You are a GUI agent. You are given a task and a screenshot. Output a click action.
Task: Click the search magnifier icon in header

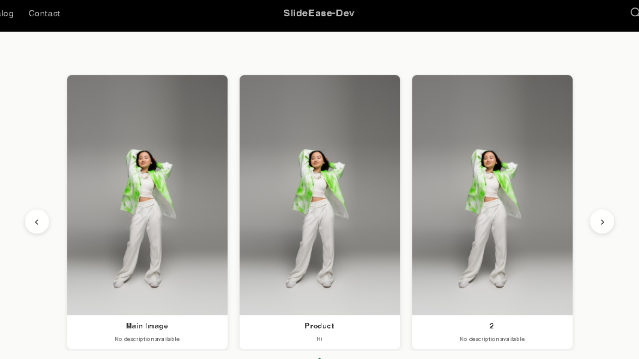point(634,12)
